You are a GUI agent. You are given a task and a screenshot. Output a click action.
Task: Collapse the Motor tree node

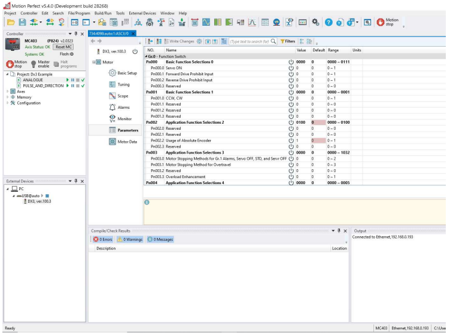coord(93,62)
